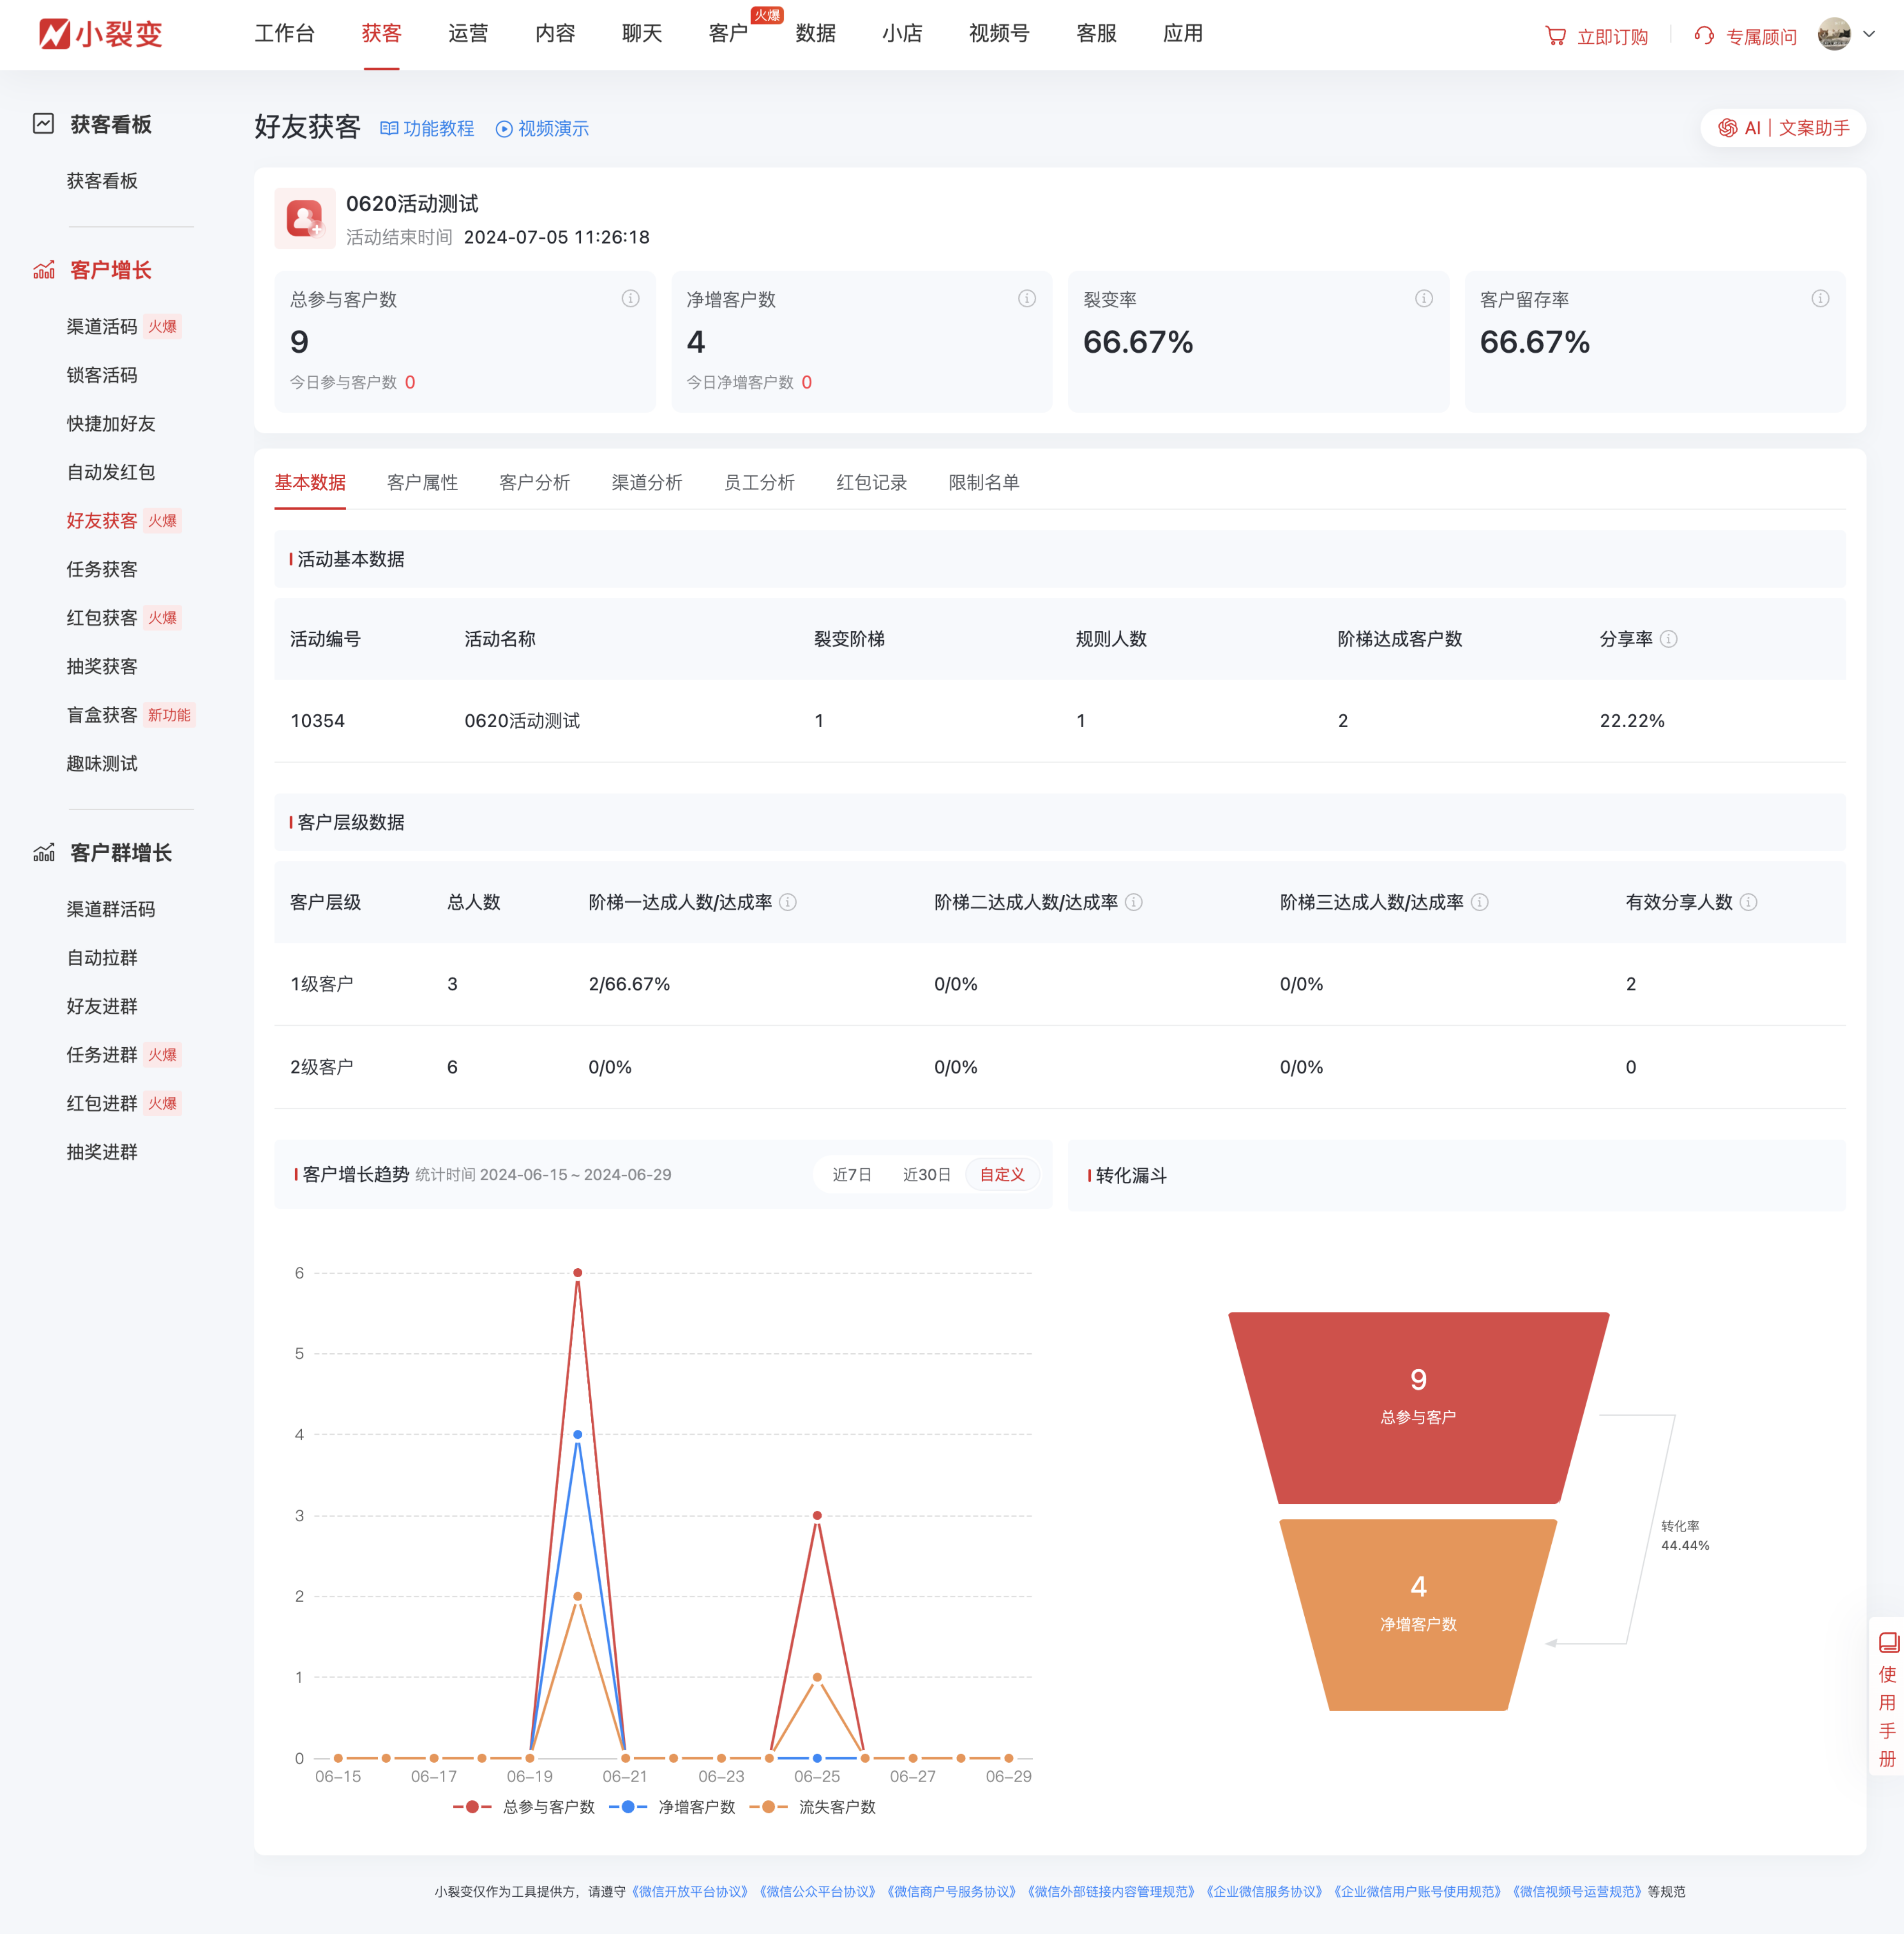Click the headset 专属顾问 icon
The height and width of the screenshot is (1934, 1904).
1704,36
